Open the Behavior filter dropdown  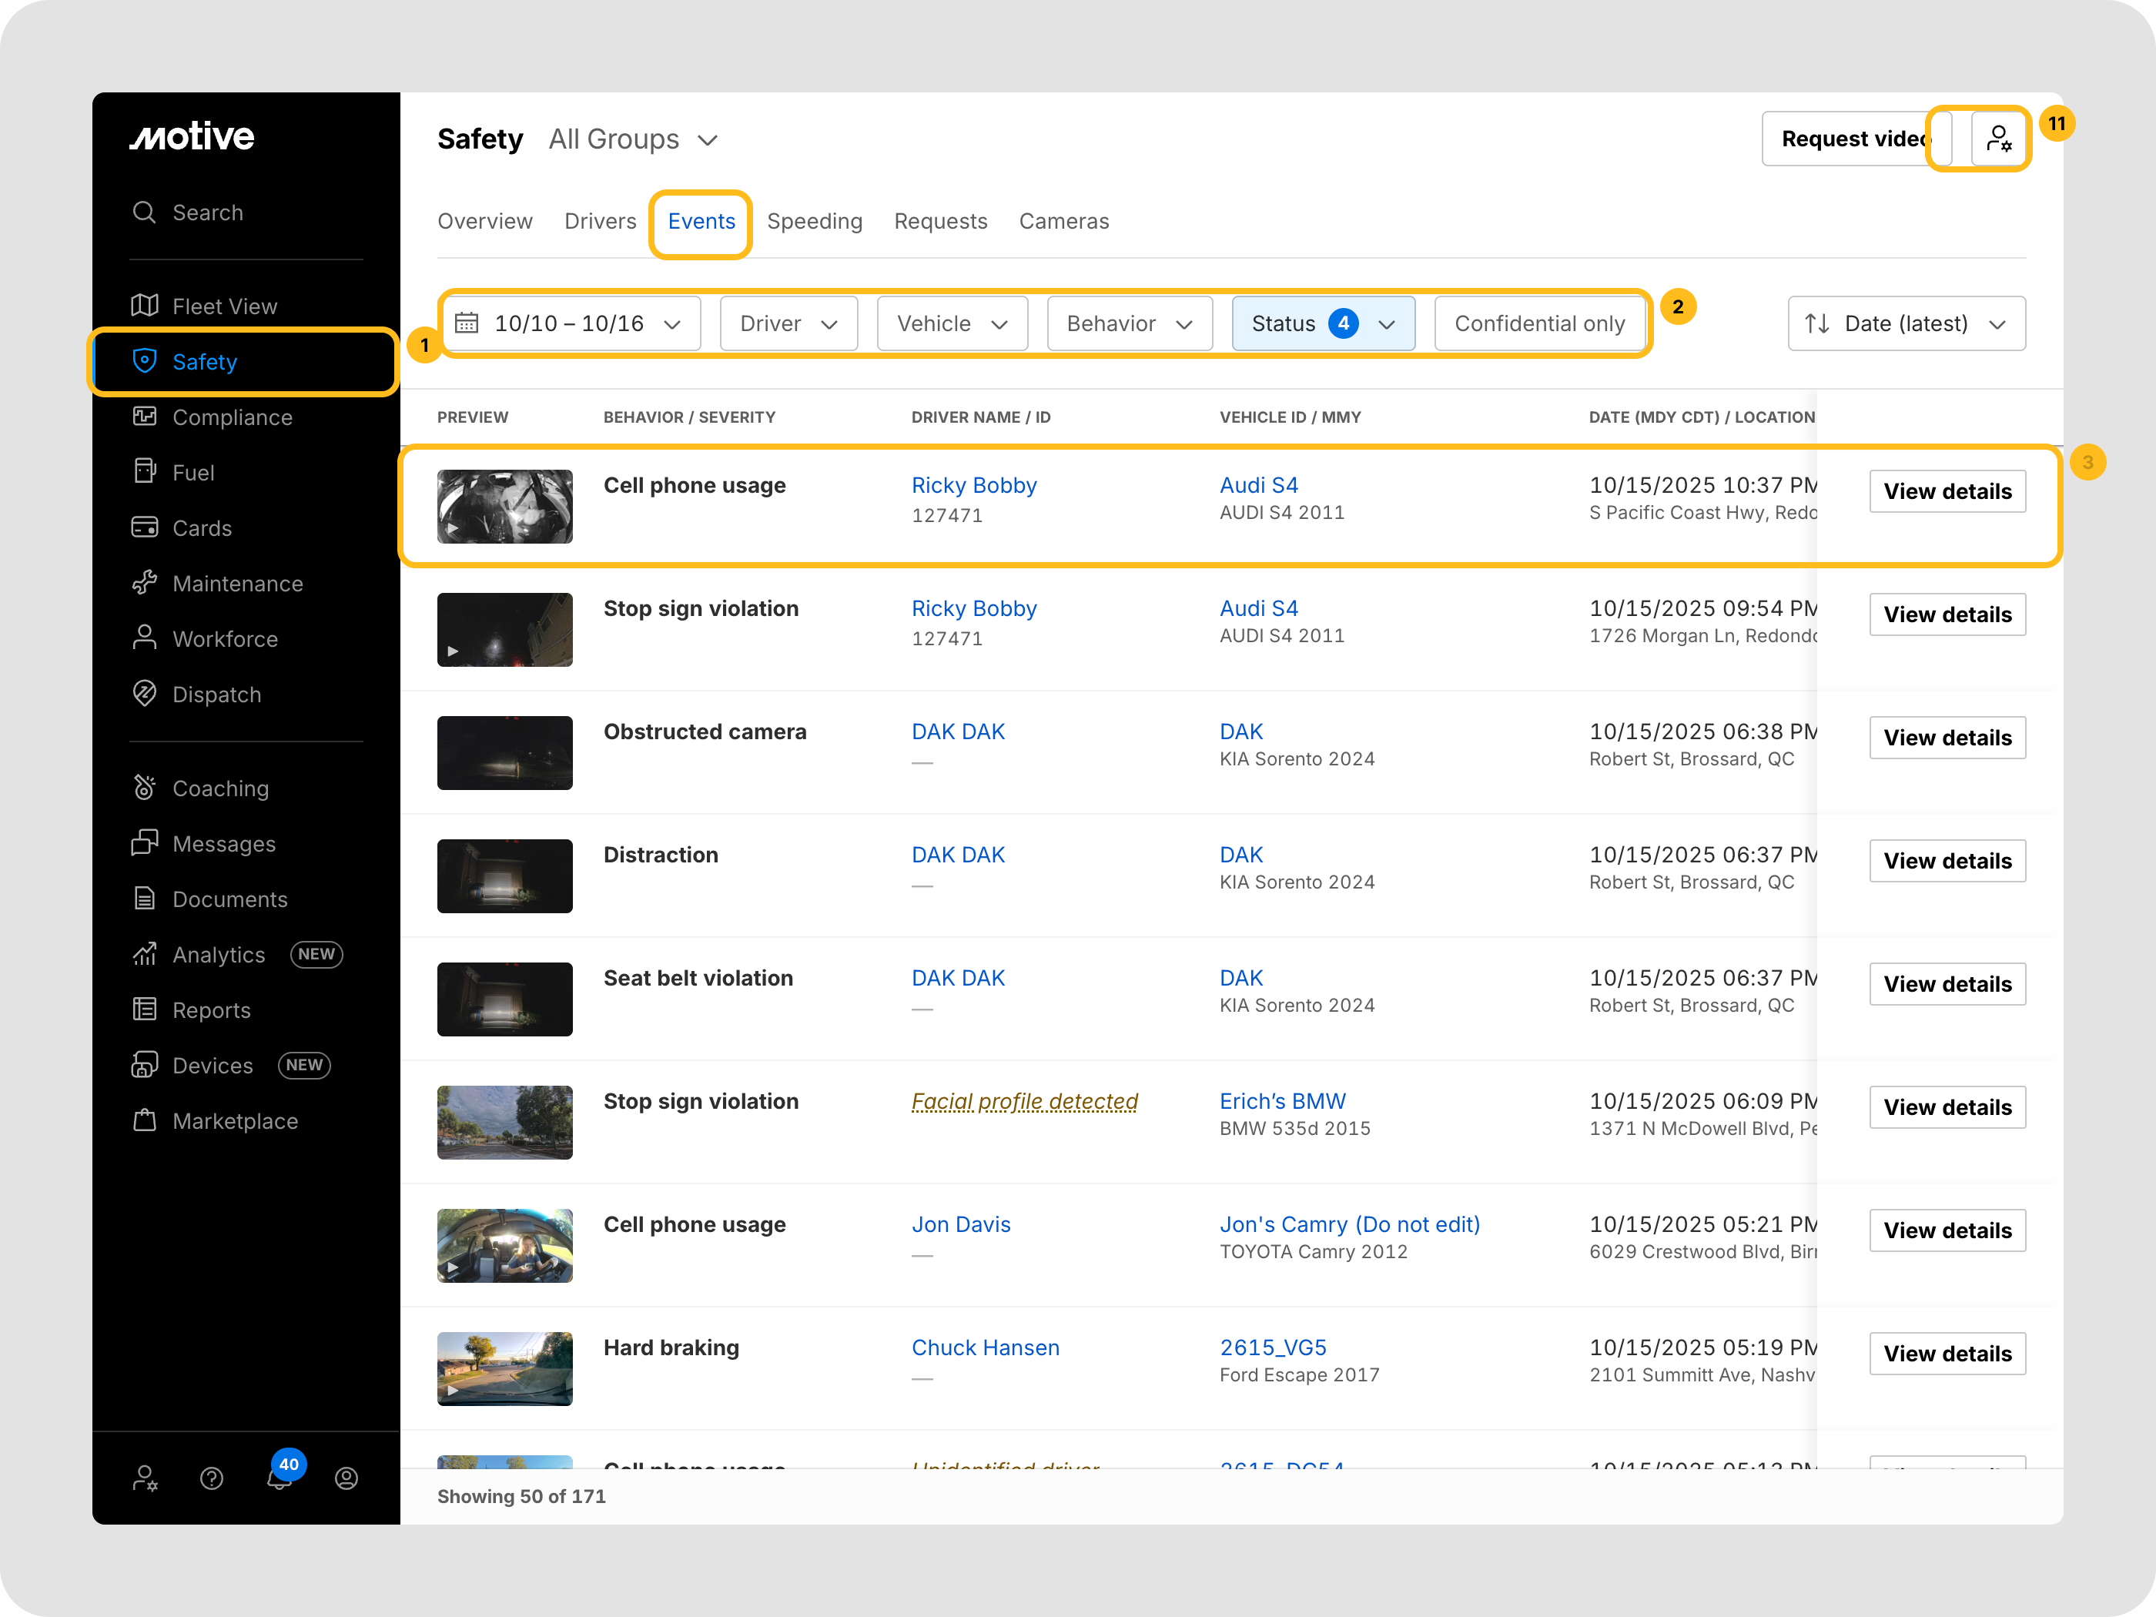[x=1129, y=323]
